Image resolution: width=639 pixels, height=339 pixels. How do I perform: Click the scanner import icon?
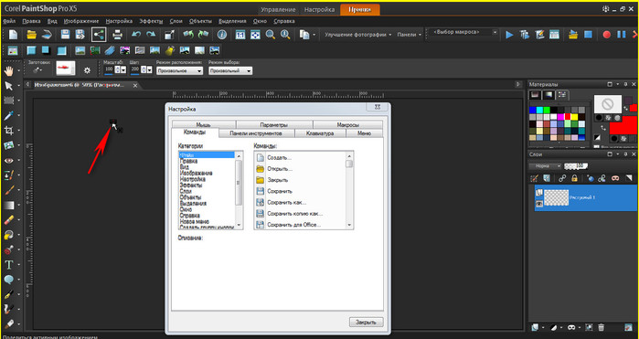[47, 35]
